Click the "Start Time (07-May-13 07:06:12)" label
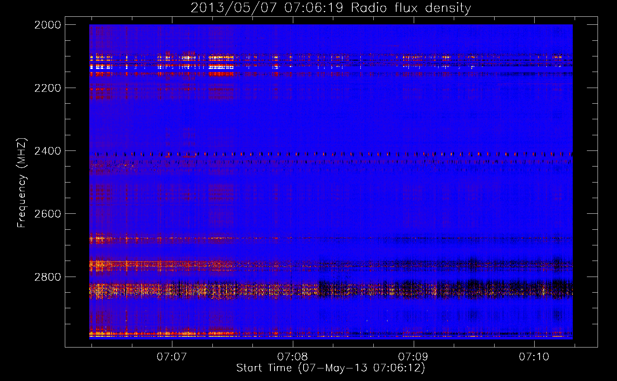This screenshot has width=617, height=381. click(x=331, y=368)
